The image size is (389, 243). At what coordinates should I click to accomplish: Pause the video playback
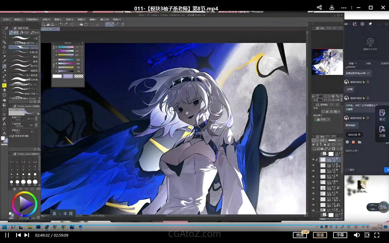(x=7, y=235)
